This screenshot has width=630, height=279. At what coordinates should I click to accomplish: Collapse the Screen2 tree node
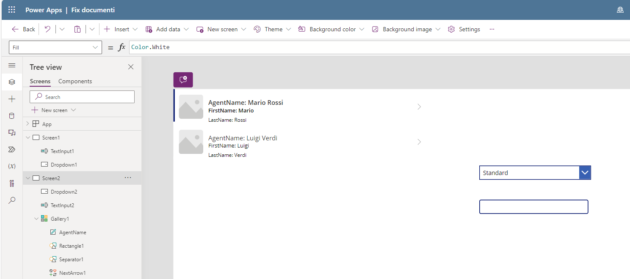[x=28, y=178]
